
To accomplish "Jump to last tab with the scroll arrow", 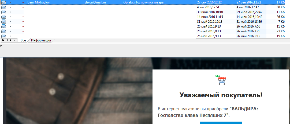I will pyautogui.click(x=14, y=40).
